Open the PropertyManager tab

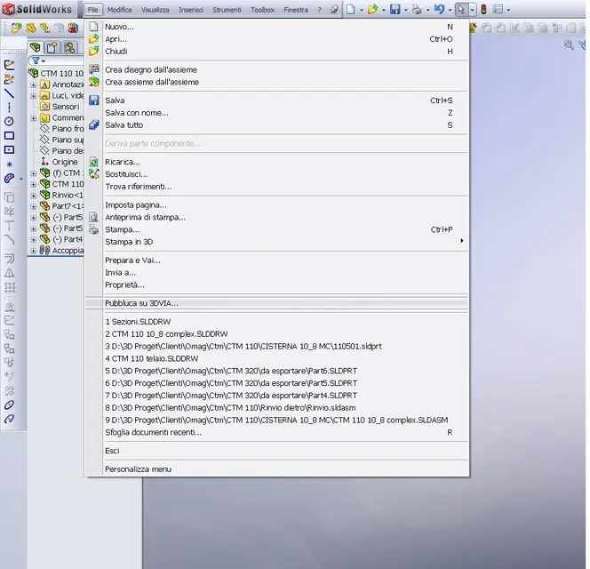52,47
